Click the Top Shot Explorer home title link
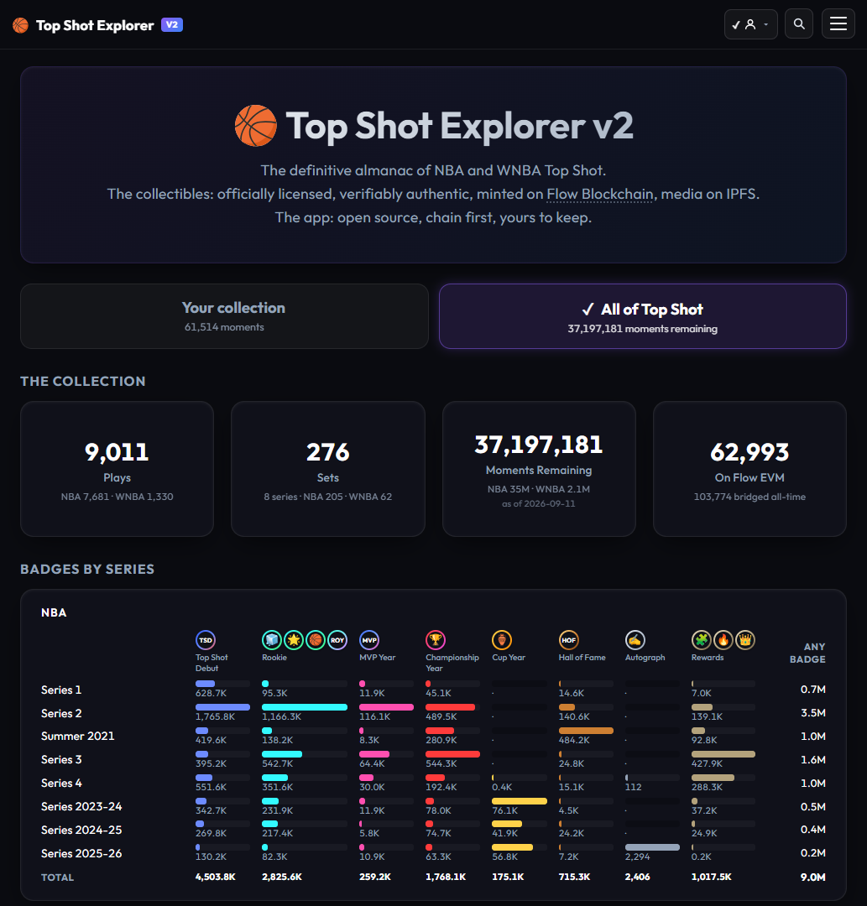Screen dimensions: 867x906 (95, 25)
